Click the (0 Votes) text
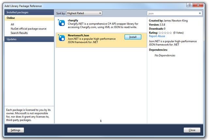The width and height of the screenshot is (209, 140). pos(178,33)
